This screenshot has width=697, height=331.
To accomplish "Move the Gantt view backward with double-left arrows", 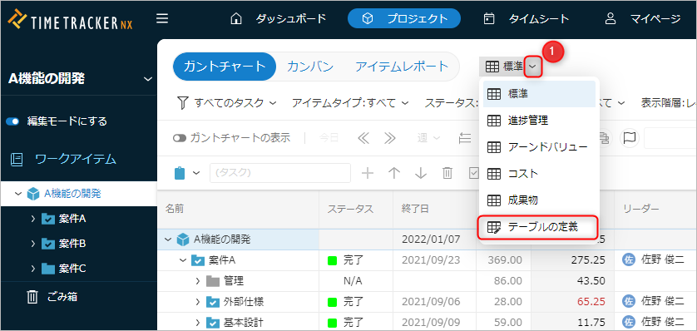I will tap(363, 138).
